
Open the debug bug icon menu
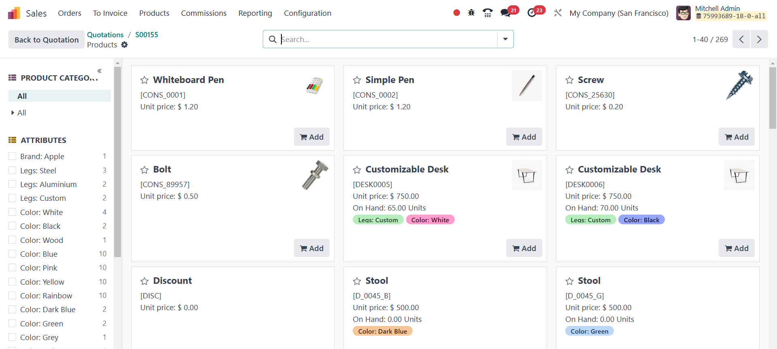(471, 13)
